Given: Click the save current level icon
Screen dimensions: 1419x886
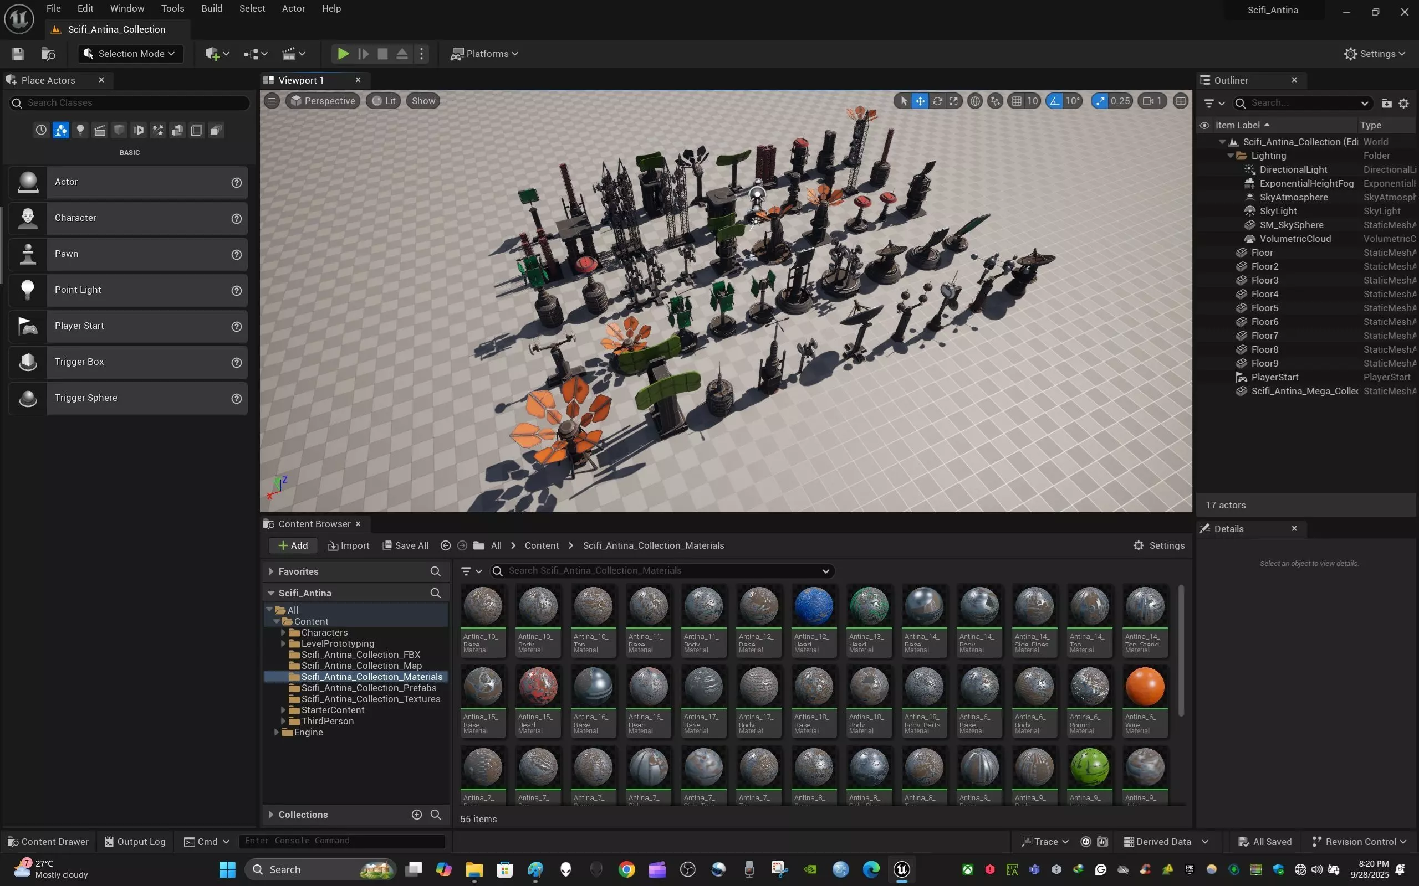Looking at the screenshot, I should pyautogui.click(x=18, y=54).
